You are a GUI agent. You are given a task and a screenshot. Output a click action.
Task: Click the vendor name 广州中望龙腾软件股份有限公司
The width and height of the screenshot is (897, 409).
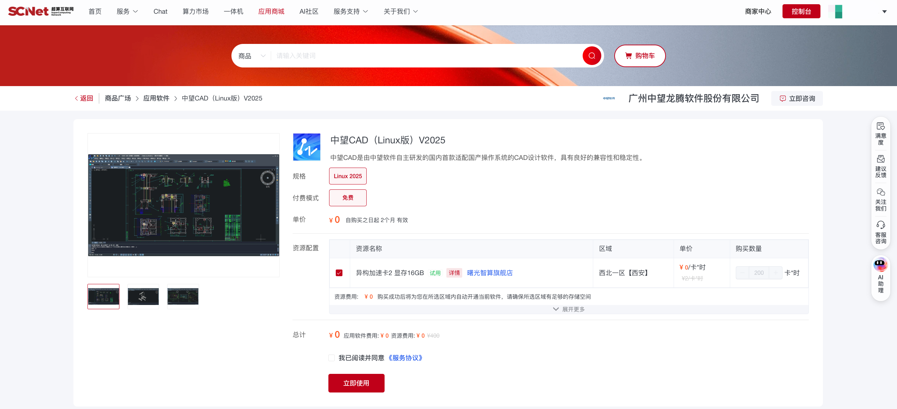(694, 98)
